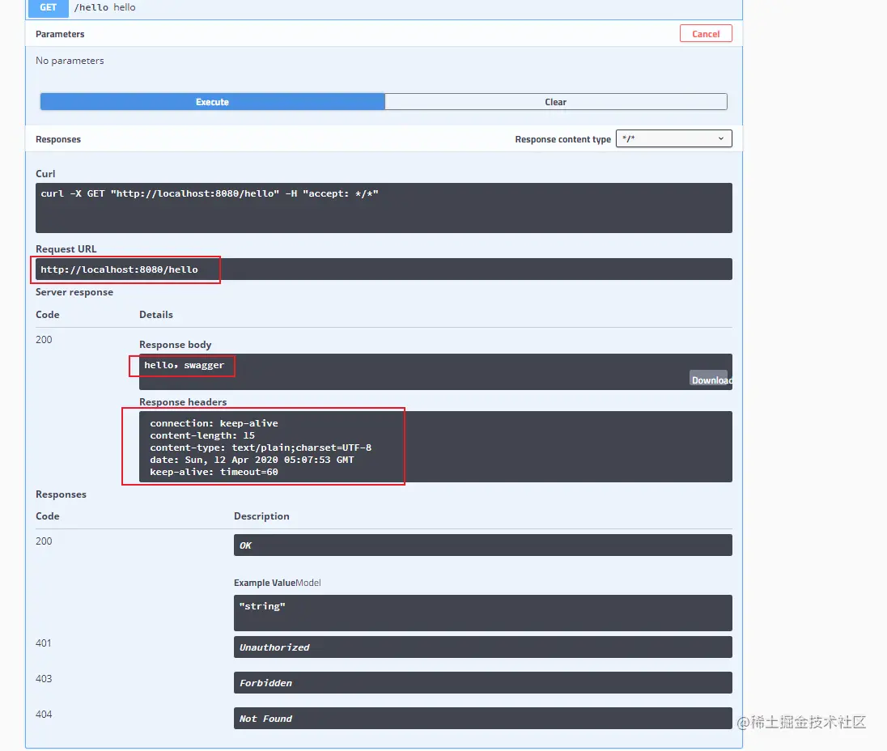Click the Forbidden description for 403
This screenshot has width=887, height=751.
coord(482,682)
